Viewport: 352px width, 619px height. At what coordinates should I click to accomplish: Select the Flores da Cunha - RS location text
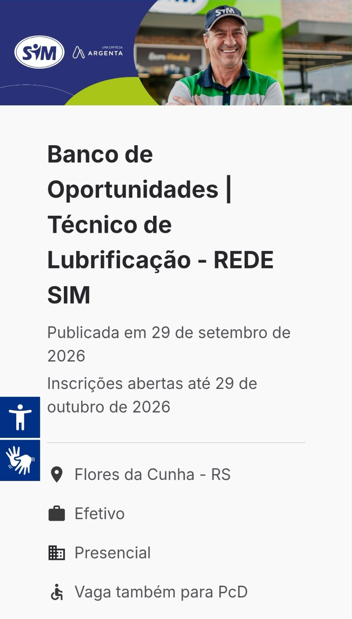[152, 475]
